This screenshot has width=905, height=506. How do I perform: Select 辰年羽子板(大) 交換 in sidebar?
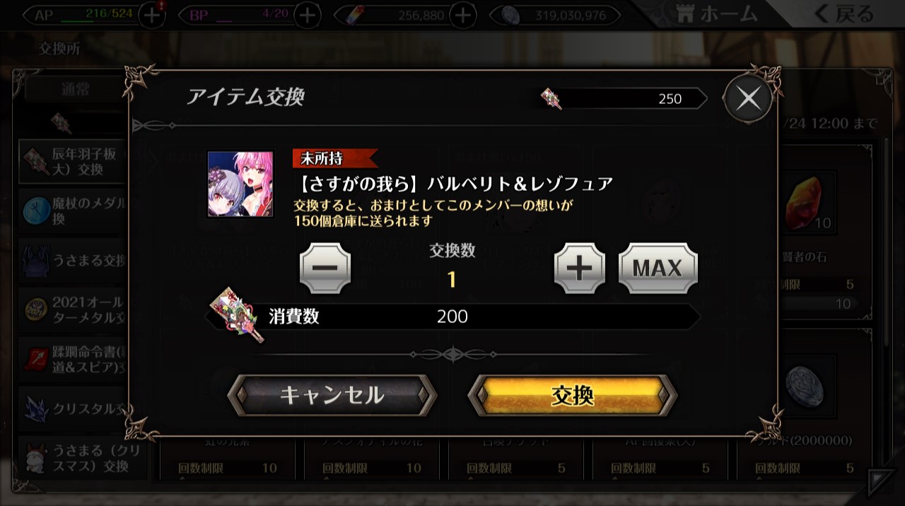(x=74, y=162)
